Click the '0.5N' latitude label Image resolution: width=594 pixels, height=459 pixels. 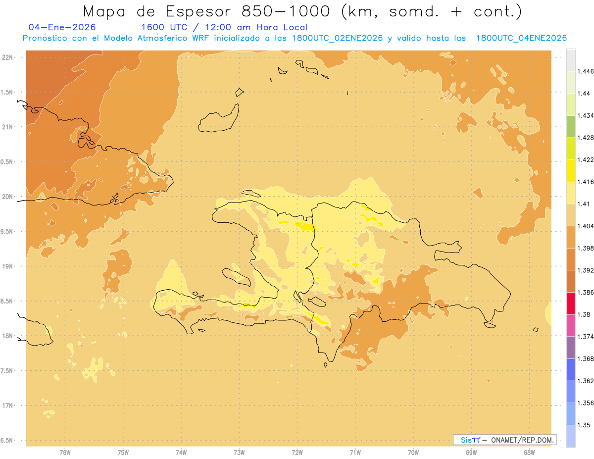pos(7,162)
